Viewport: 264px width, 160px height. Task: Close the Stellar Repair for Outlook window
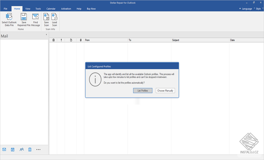tap(261, 3)
